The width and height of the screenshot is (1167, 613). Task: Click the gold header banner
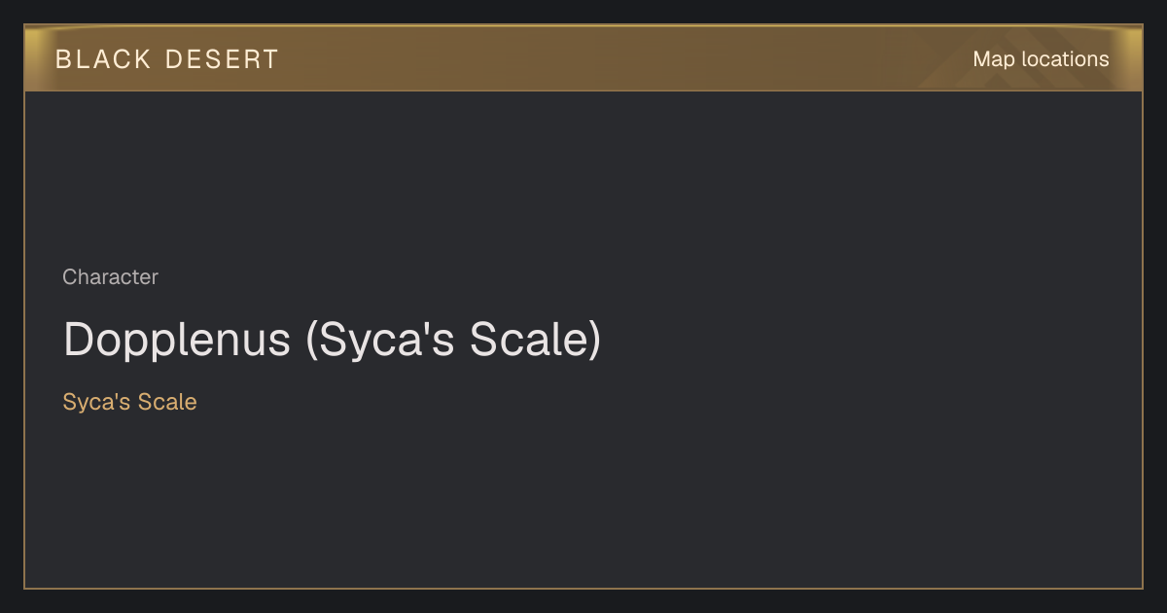(583, 58)
